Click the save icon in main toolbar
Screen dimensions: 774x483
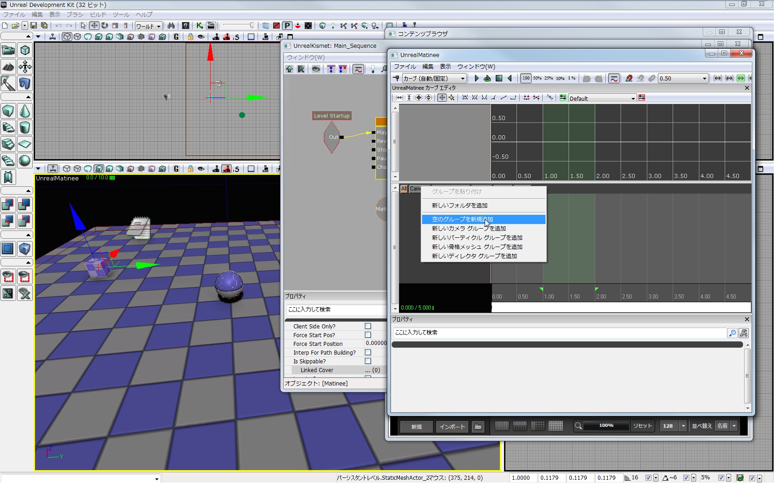coord(34,26)
